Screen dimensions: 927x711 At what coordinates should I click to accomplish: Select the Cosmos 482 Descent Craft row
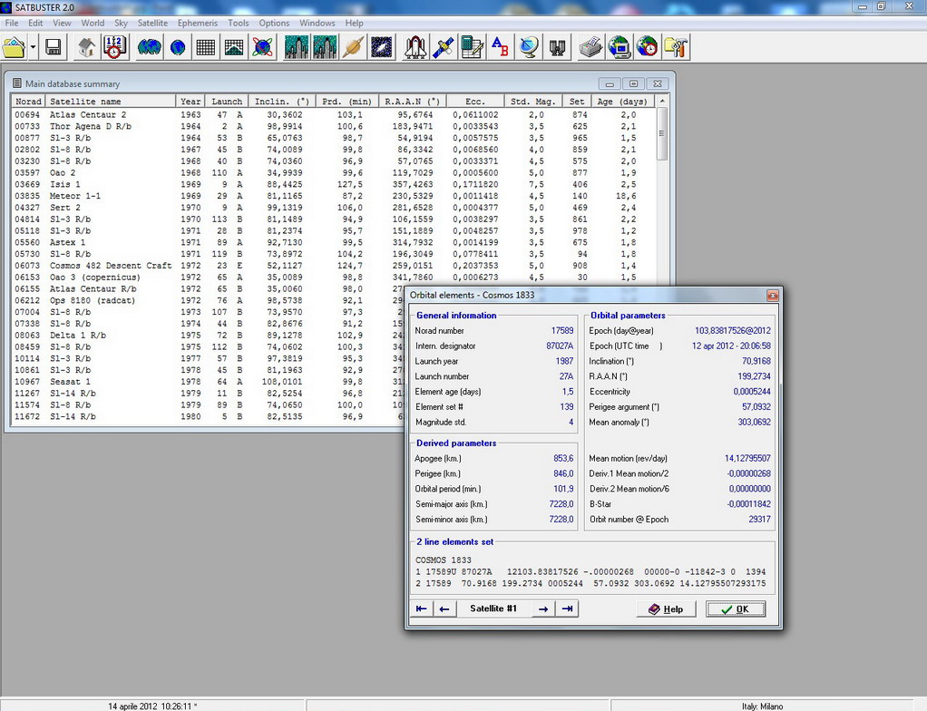(333, 266)
